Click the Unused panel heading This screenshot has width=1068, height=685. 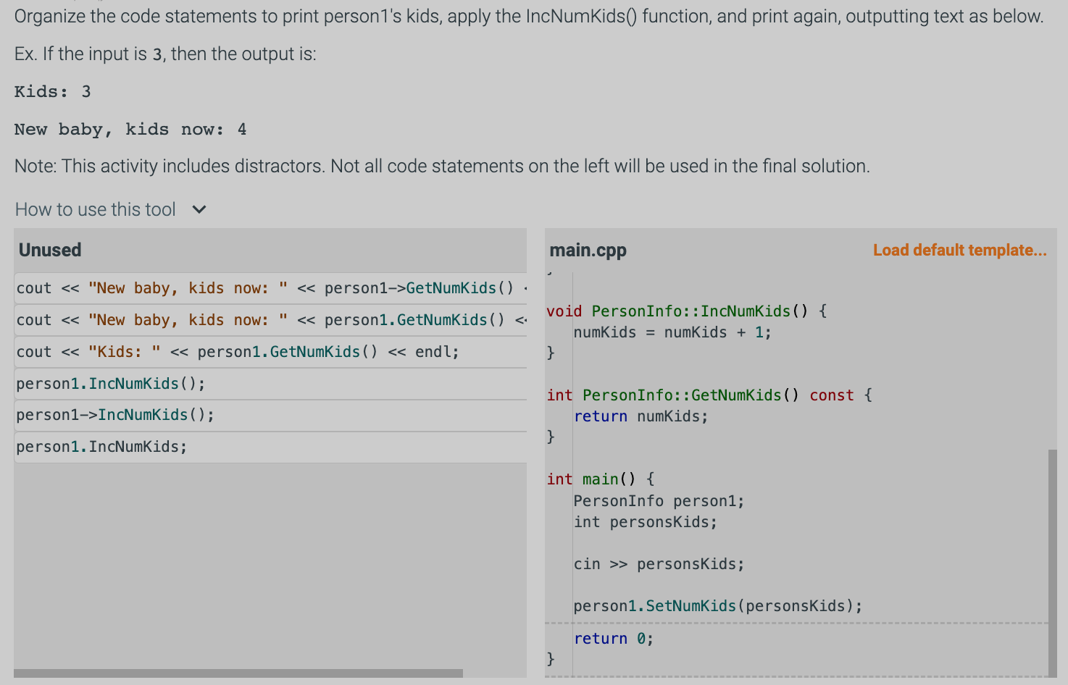[x=50, y=250]
